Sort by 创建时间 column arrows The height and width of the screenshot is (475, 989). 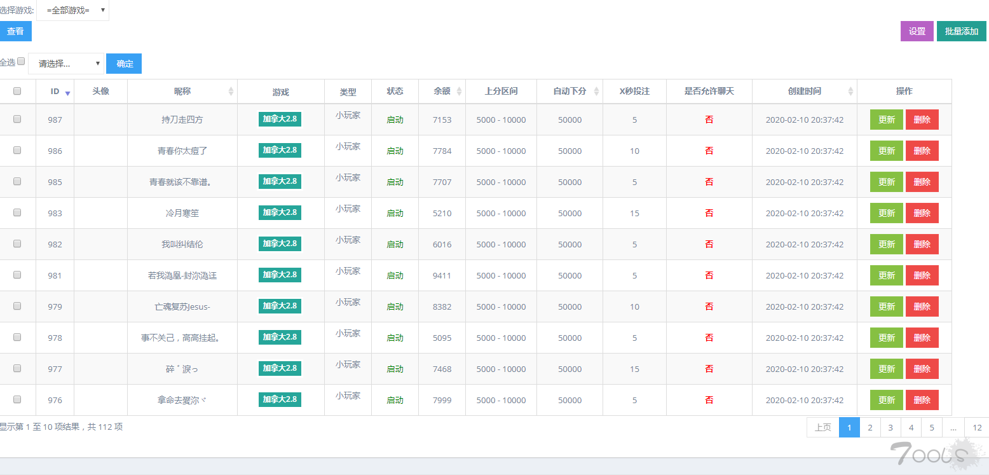point(850,92)
